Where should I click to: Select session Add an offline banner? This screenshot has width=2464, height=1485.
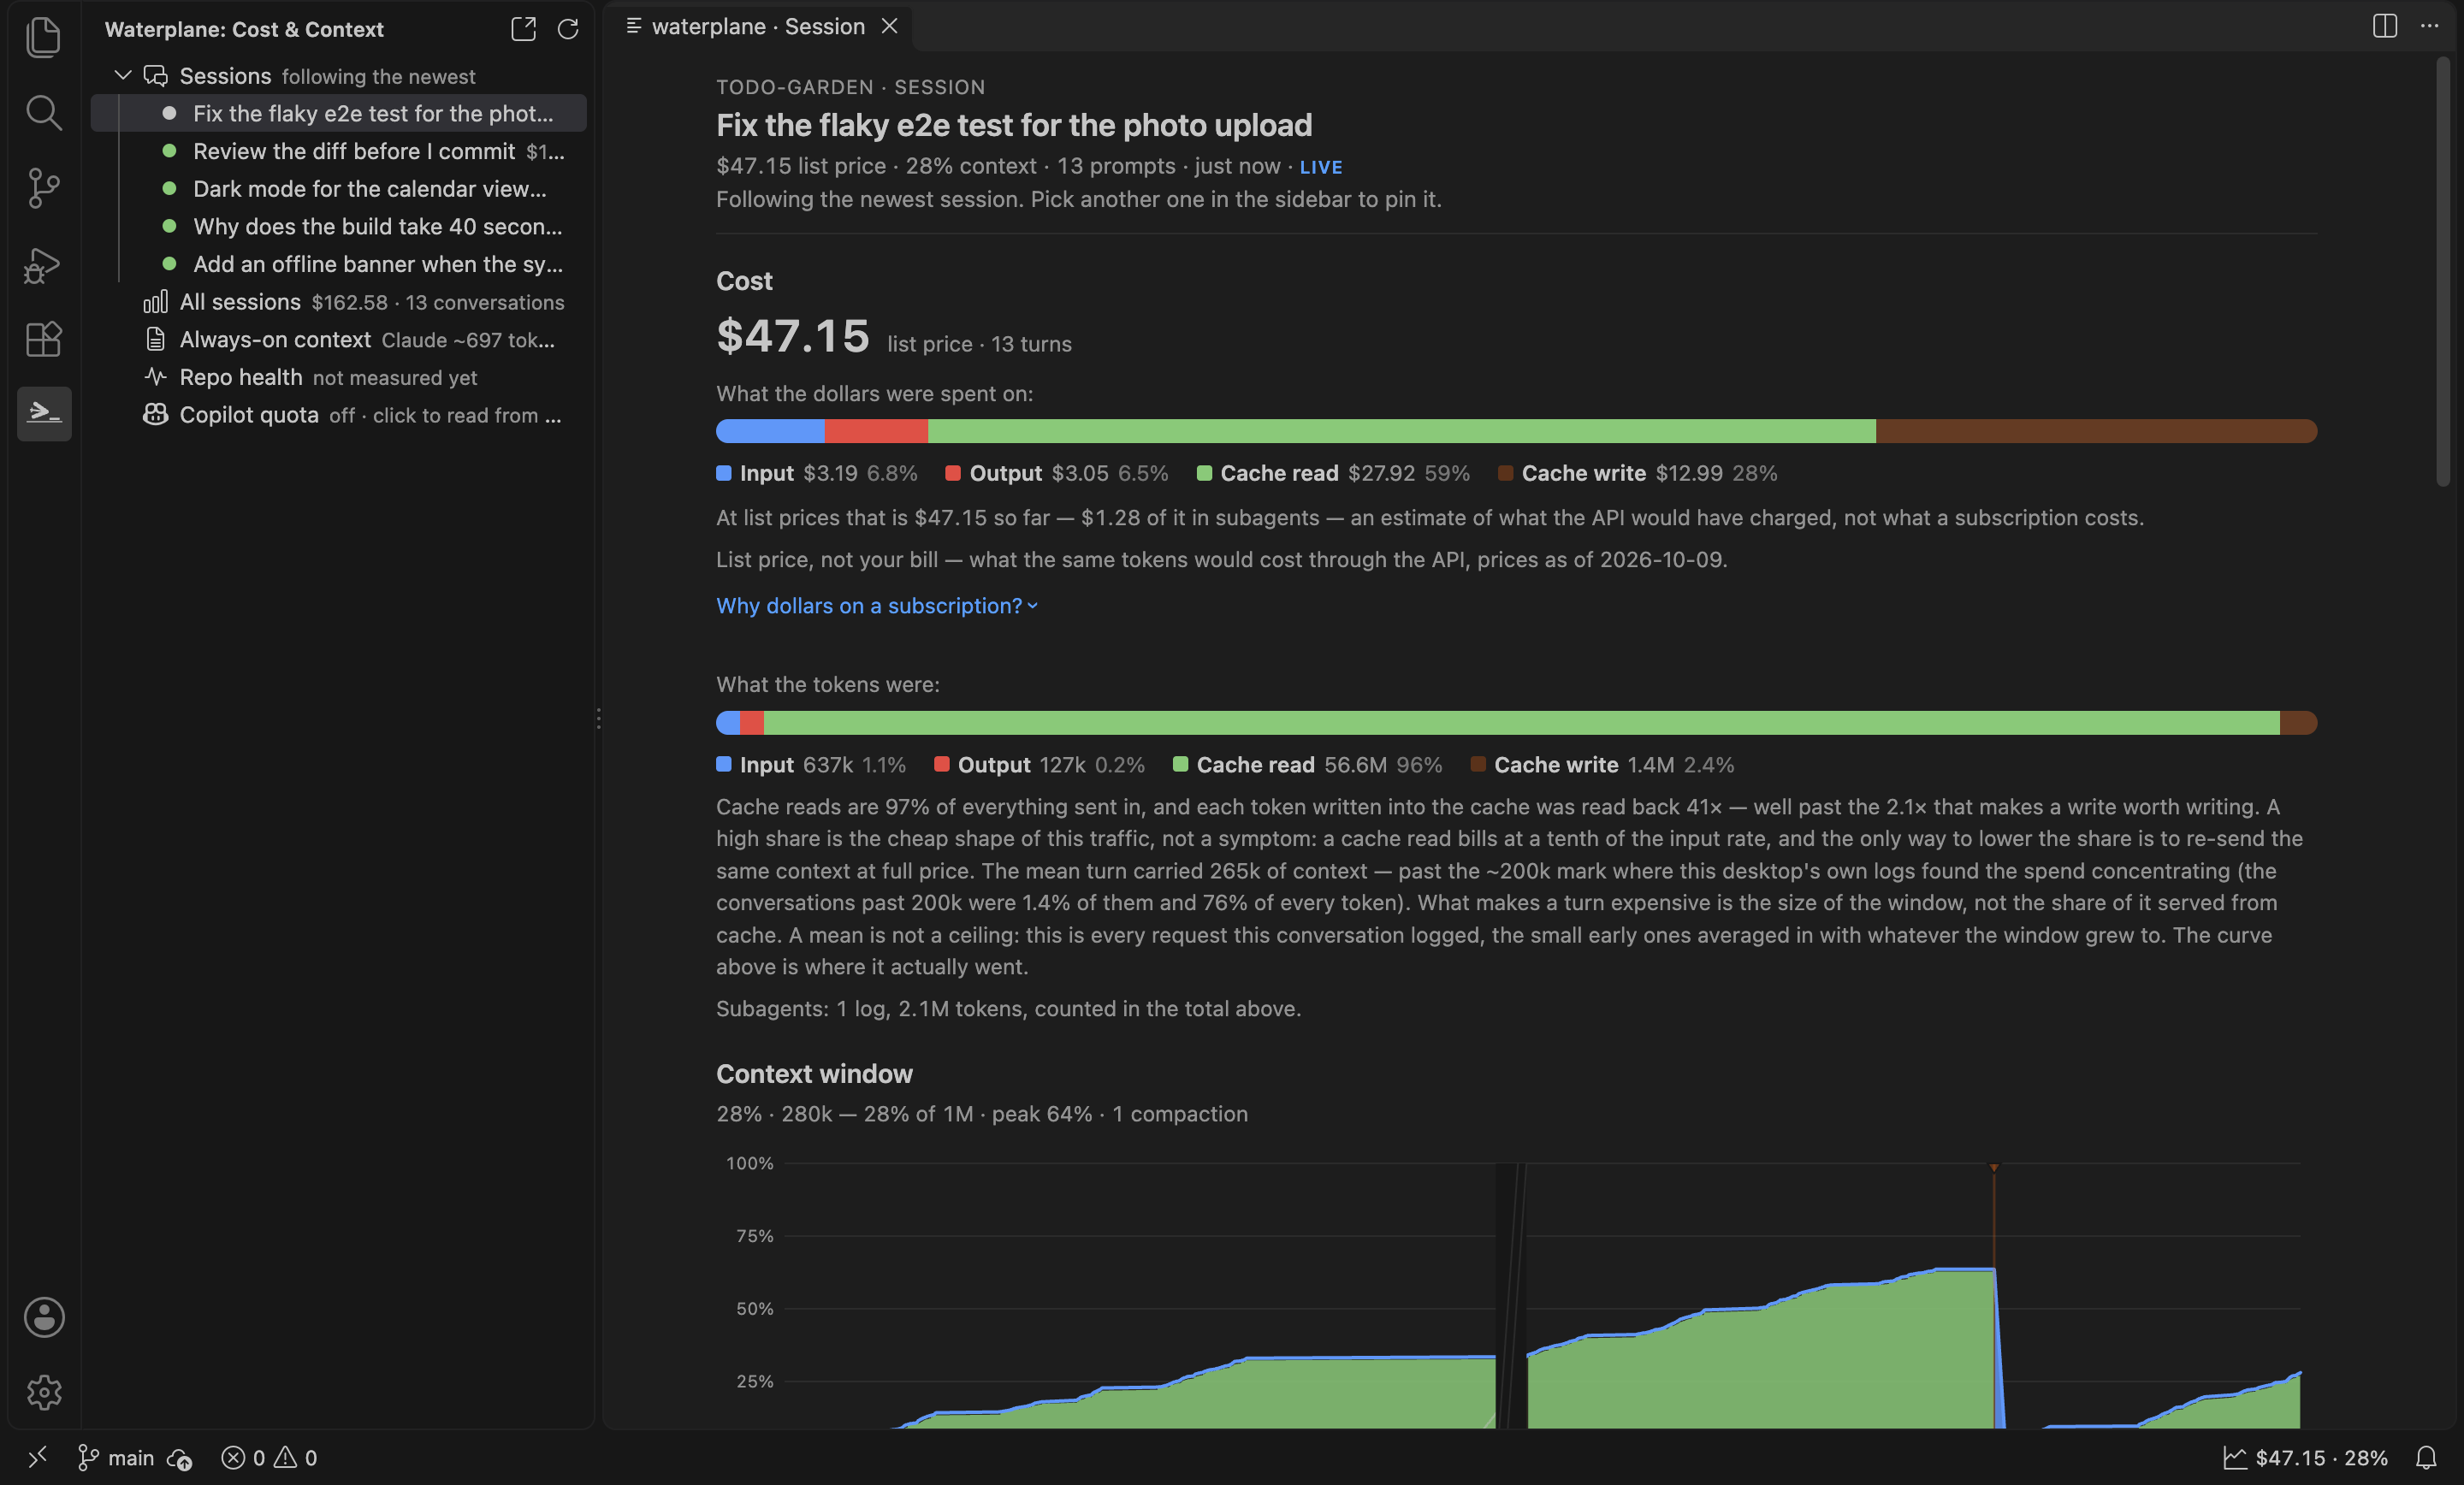(x=339, y=264)
